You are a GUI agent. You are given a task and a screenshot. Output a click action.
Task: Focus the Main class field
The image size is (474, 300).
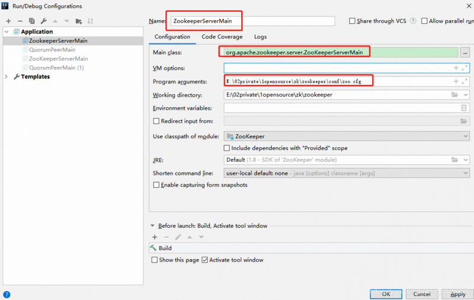[x=341, y=52]
